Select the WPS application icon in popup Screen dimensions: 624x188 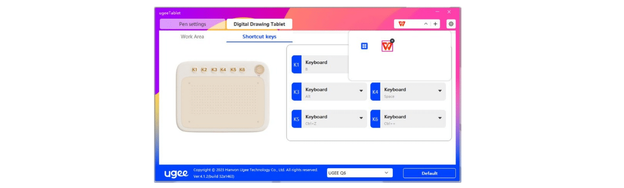[x=387, y=46]
